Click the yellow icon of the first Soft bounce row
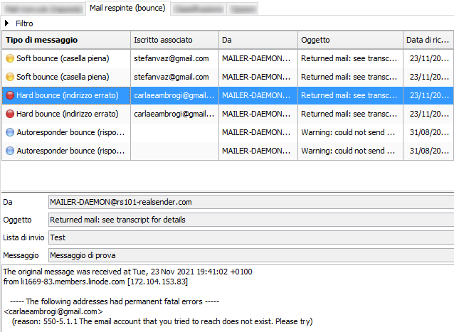 click(10, 58)
